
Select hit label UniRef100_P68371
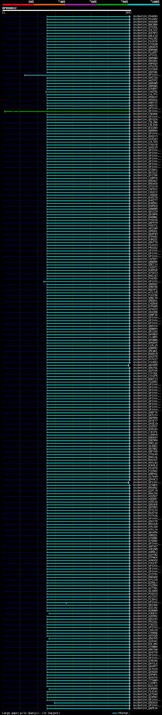point(145,226)
